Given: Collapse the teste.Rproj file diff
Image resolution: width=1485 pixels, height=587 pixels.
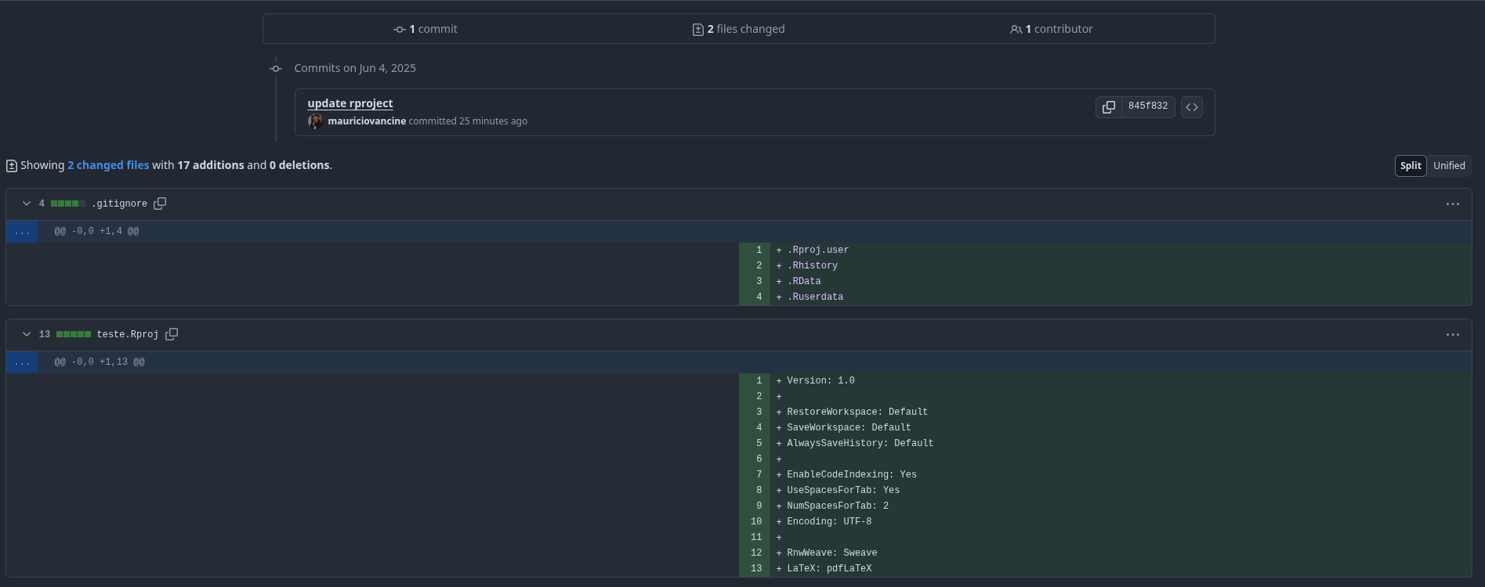Looking at the screenshot, I should (x=27, y=334).
